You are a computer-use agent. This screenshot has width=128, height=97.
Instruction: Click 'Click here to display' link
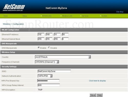point(97,81)
